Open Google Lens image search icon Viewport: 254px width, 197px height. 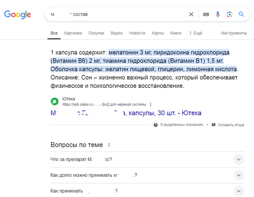[x=229, y=15]
